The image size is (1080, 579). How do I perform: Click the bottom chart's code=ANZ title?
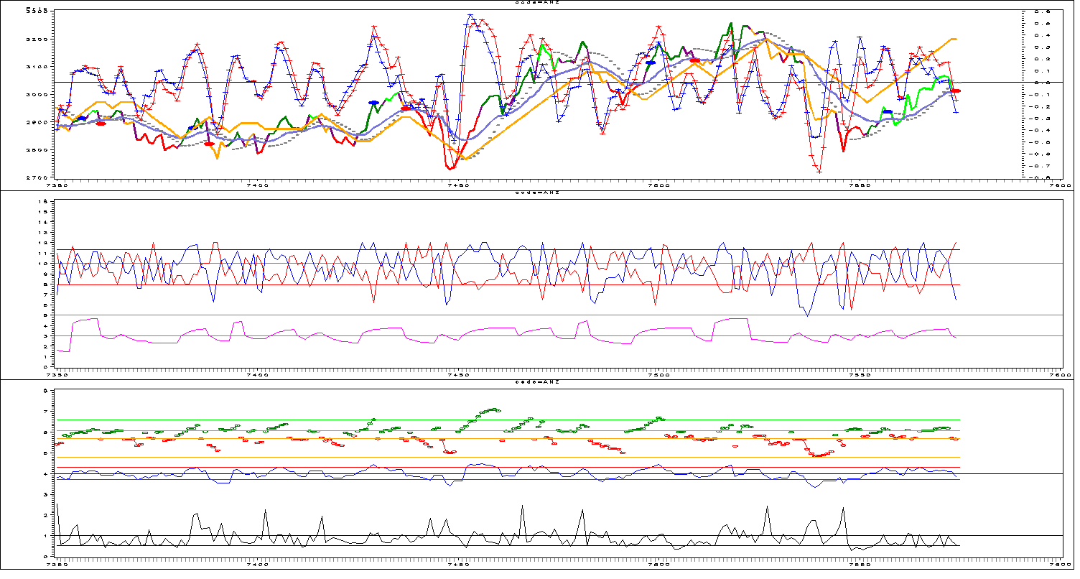pos(537,382)
